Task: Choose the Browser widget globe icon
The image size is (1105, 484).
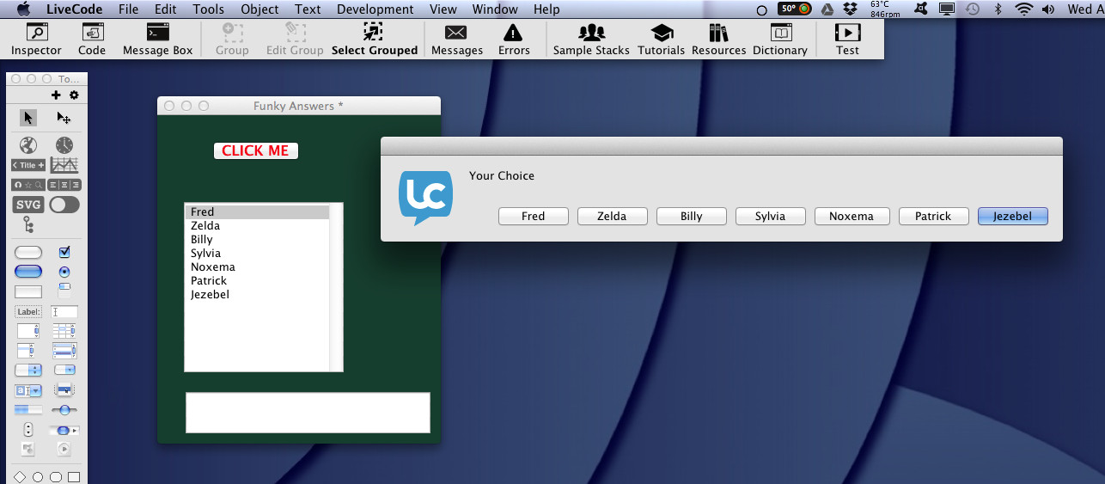Action: click(28, 144)
